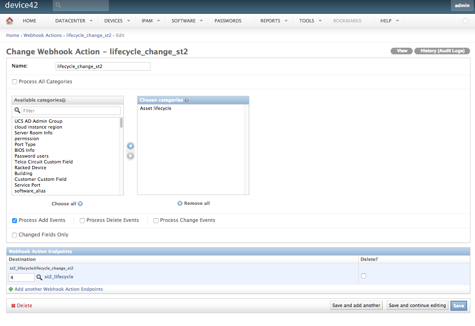Image resolution: width=475 pixels, height=326 pixels.
Task: Expand the Tools menu arrow
Action: 320,21
